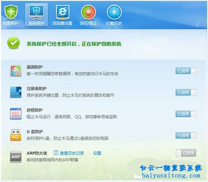Click the 进程防护 window icon

[16, 114]
